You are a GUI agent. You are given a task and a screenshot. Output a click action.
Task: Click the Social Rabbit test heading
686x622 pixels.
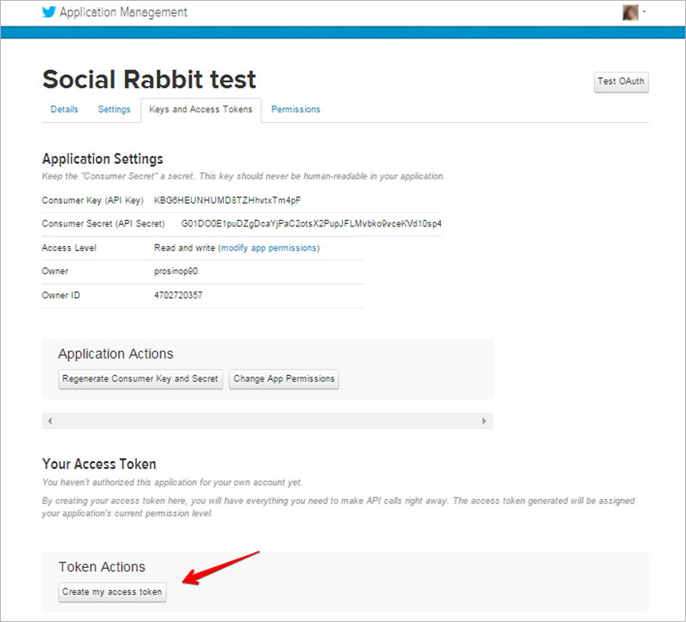[x=150, y=79]
